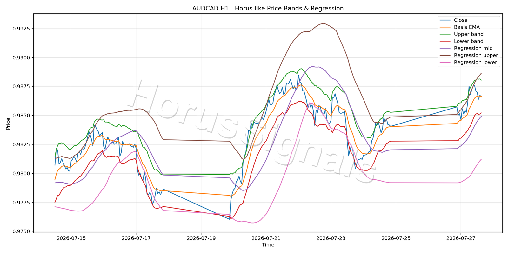This screenshot has width=508, height=254.
Task: Click the 0.9750 y-axis tick label
Action: pyautogui.click(x=21, y=231)
